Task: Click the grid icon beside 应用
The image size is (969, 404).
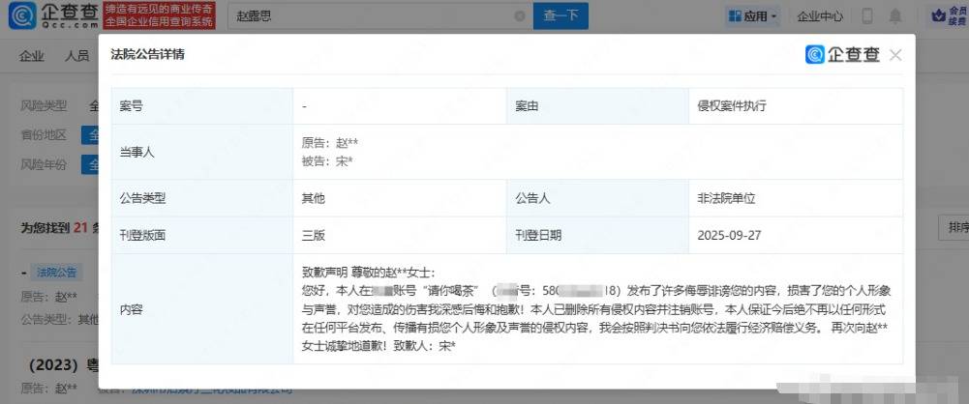Action: click(736, 16)
